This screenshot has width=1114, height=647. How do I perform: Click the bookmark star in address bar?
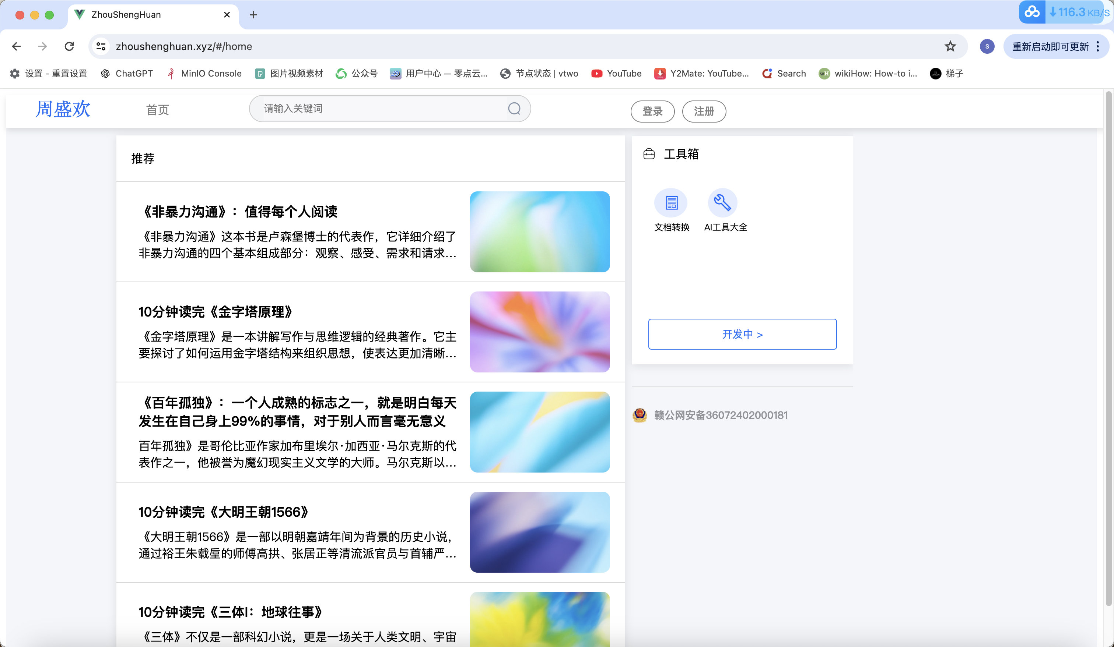950,46
